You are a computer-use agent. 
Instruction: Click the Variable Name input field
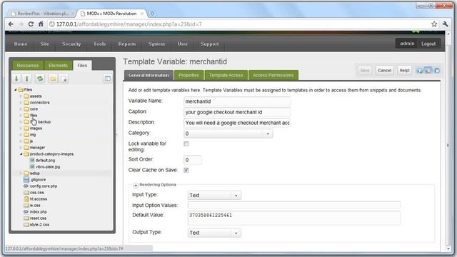(x=237, y=101)
